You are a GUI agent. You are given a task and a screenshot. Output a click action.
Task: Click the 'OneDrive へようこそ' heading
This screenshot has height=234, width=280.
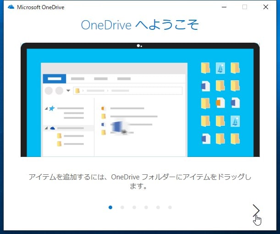(x=140, y=25)
